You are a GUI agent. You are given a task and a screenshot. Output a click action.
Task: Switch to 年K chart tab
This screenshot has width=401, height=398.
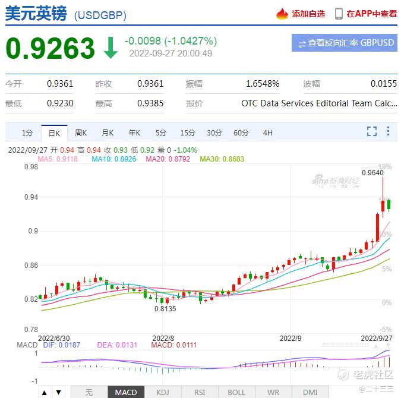134,133
